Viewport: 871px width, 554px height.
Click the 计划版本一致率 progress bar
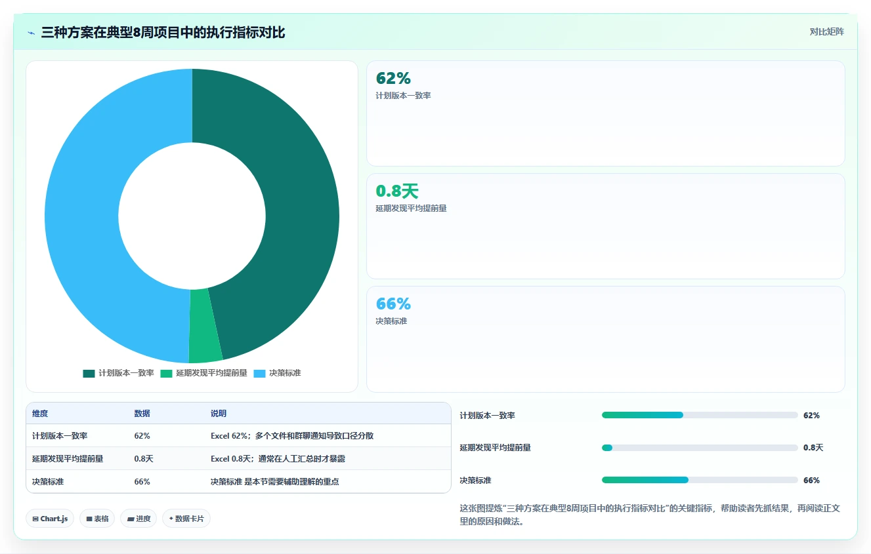click(700, 415)
